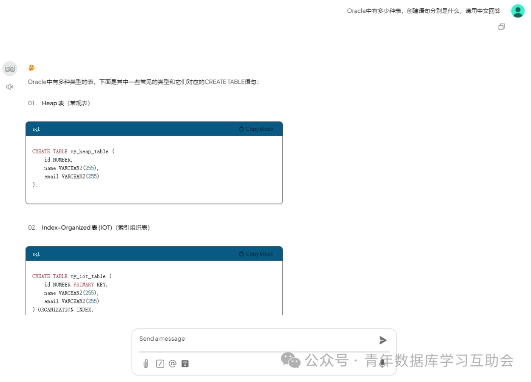
Task: Click email VARCHAR2(255) in the heap table code
Action: tap(71, 176)
